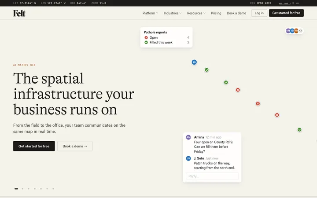
Task: Click the 'BRG 042.6°' readout
Action: (x=78, y=3)
